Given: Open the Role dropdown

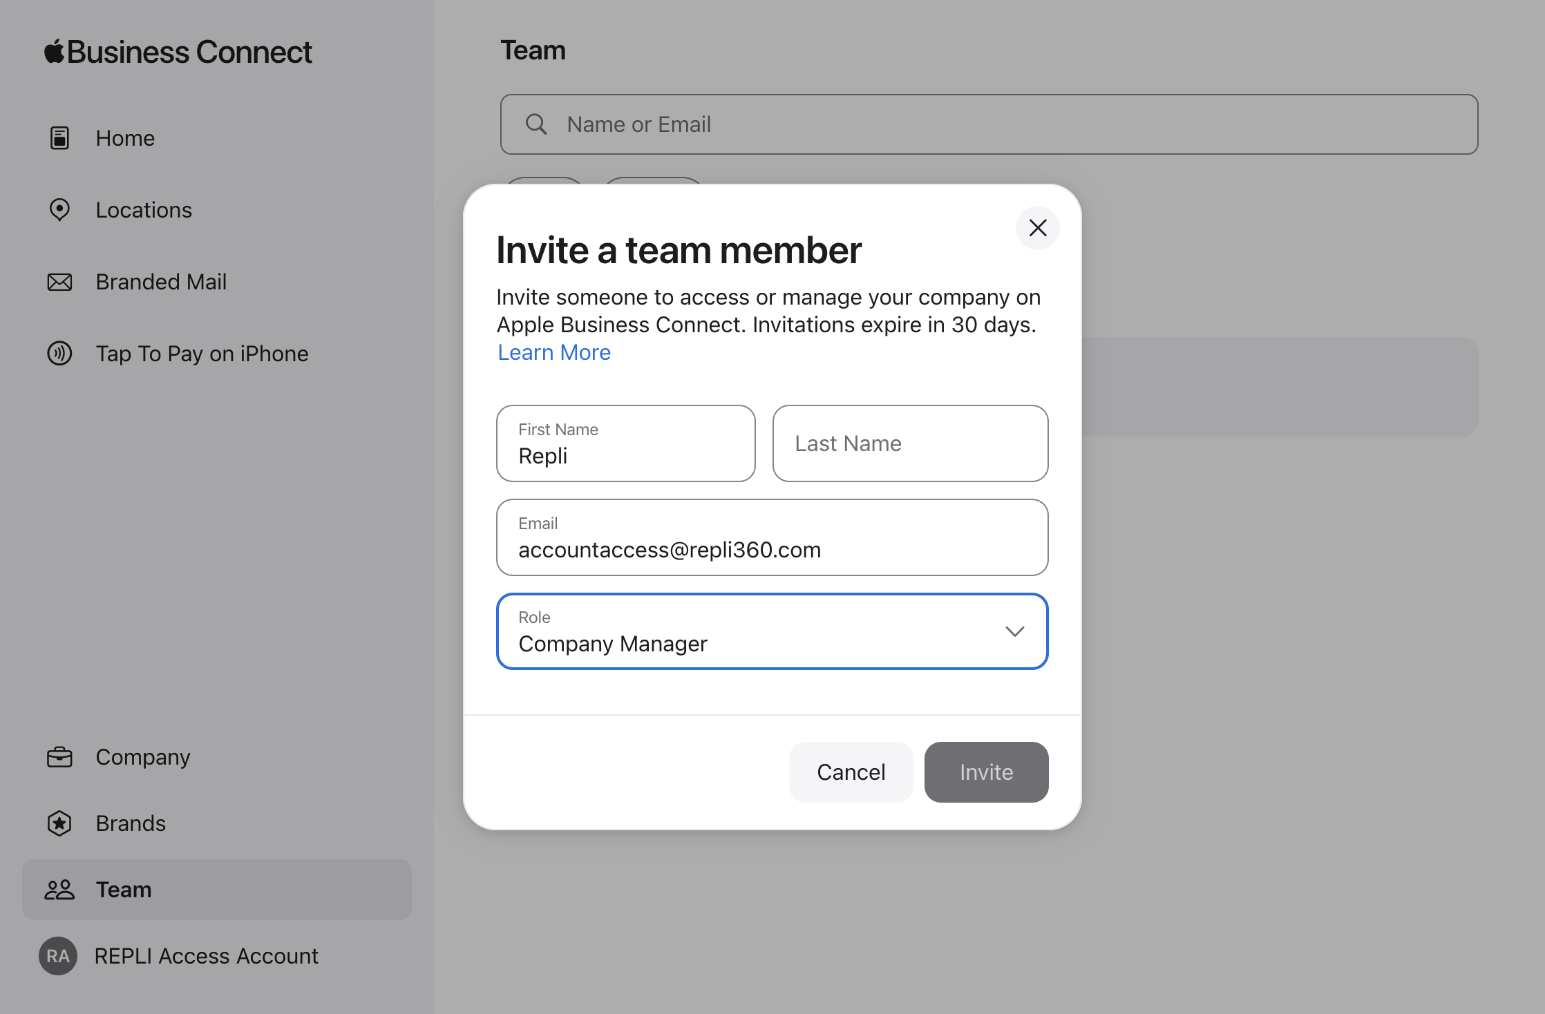Looking at the screenshot, I should pos(772,631).
